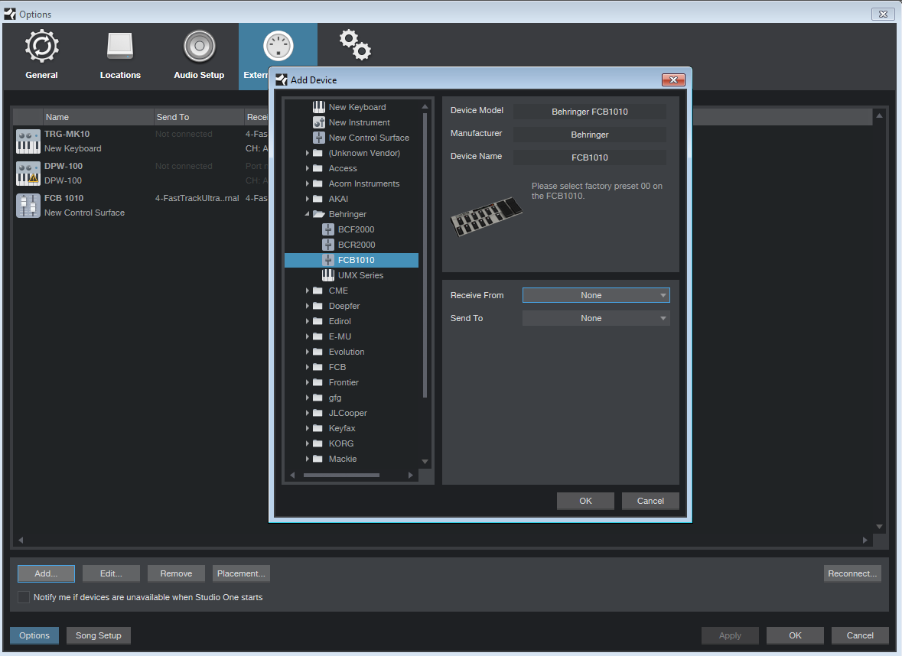Click the Placement... button
902x656 pixels.
click(241, 573)
